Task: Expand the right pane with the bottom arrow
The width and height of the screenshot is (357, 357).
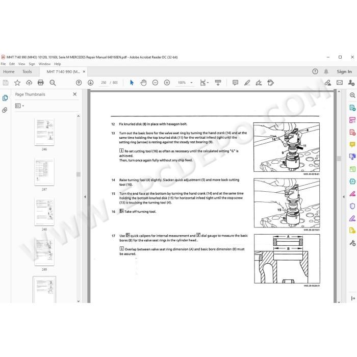Action: pyautogui.click(x=353, y=298)
